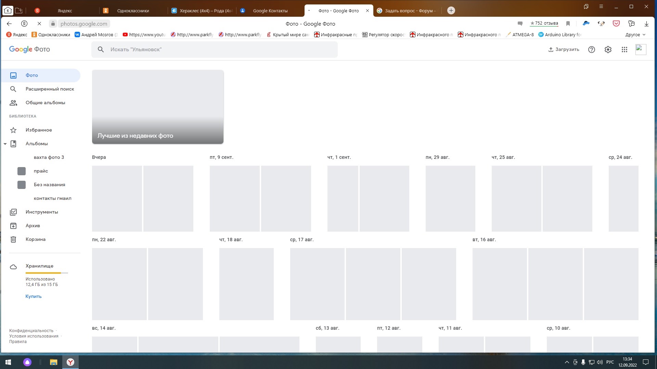The width and height of the screenshot is (657, 369).
Task: Open album контакты гмаил
Action: point(52,198)
